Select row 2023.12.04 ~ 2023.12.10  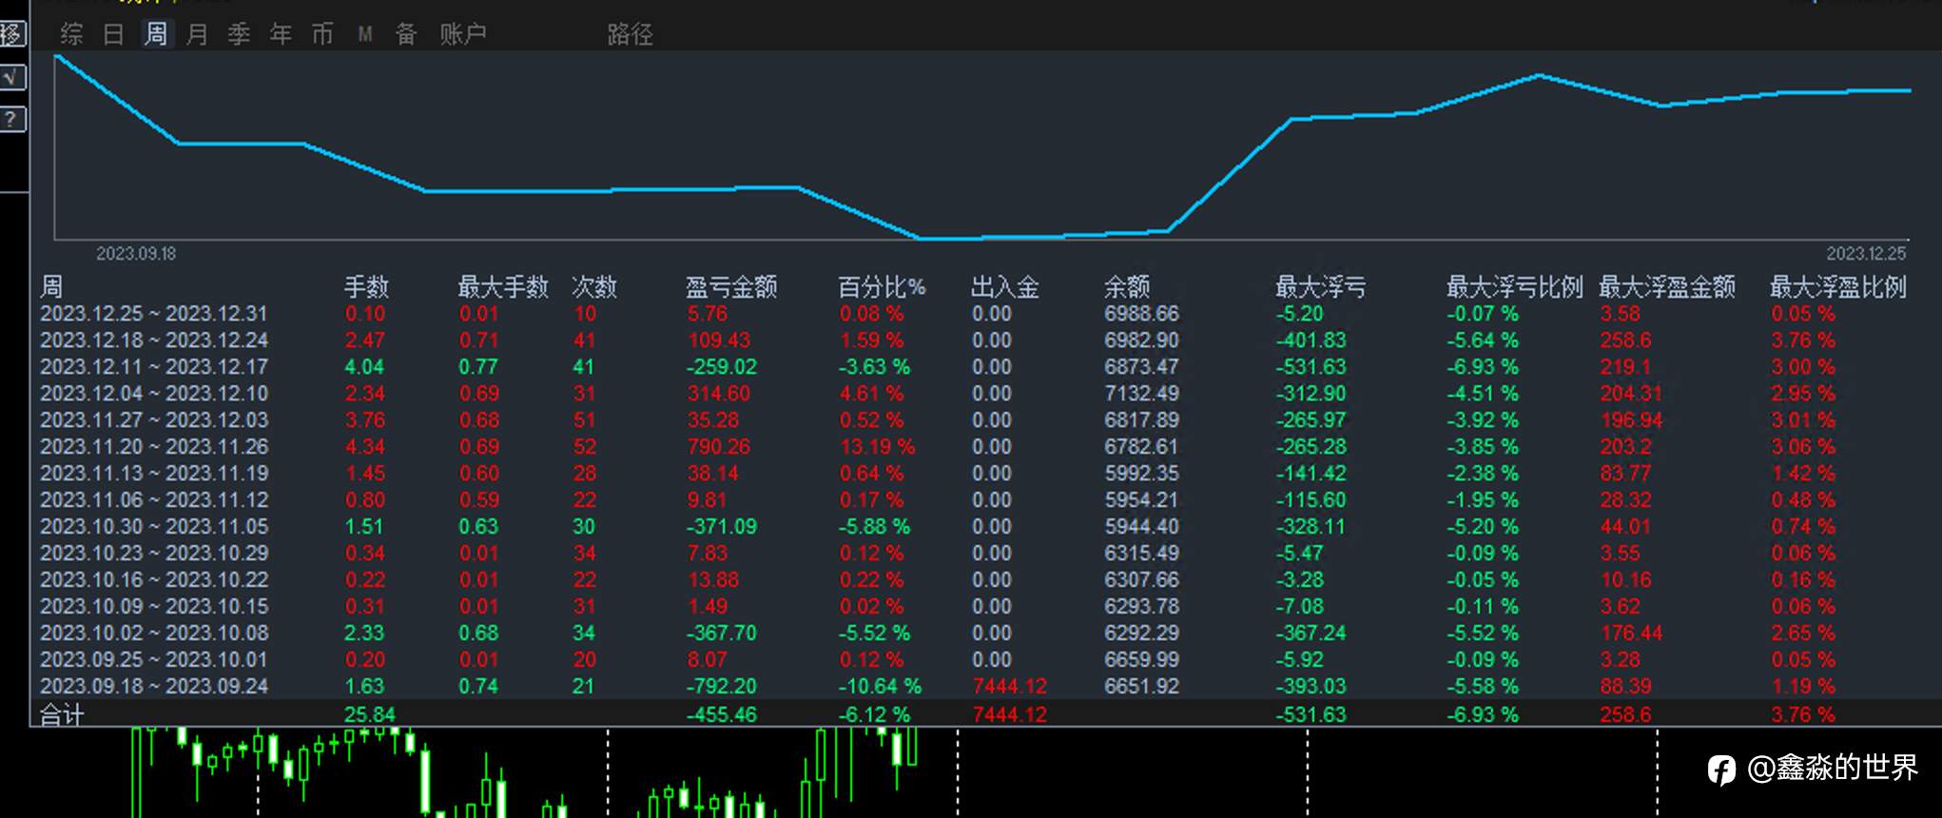985,394
